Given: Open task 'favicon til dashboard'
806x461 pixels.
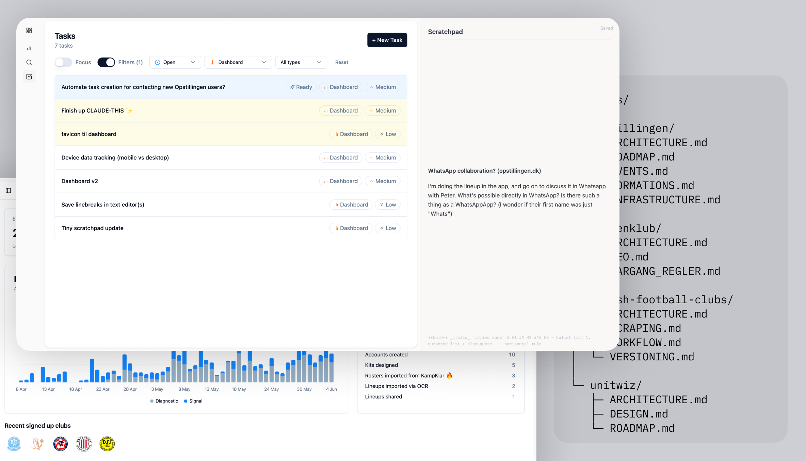Looking at the screenshot, I should pos(231,134).
